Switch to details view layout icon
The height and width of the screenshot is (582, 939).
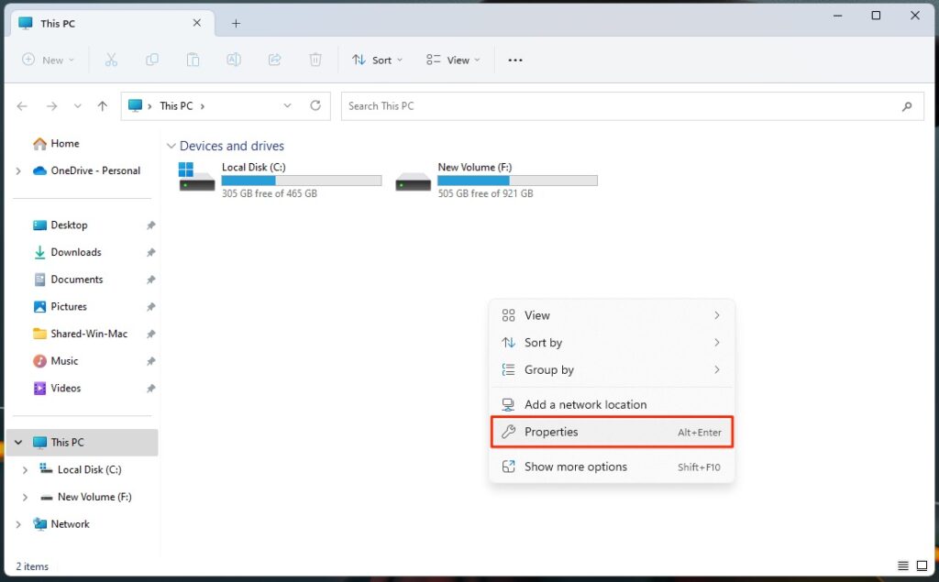click(903, 566)
